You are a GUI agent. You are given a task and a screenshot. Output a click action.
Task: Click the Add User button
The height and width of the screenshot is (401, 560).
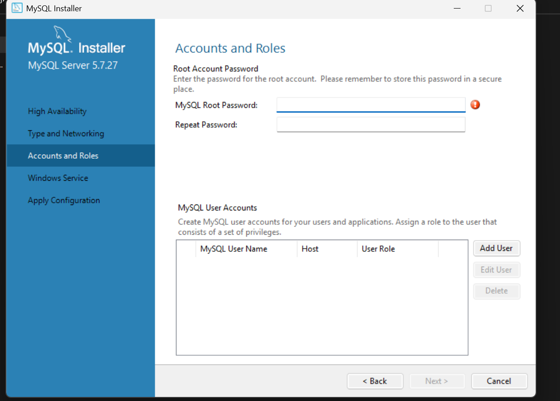[x=497, y=248]
